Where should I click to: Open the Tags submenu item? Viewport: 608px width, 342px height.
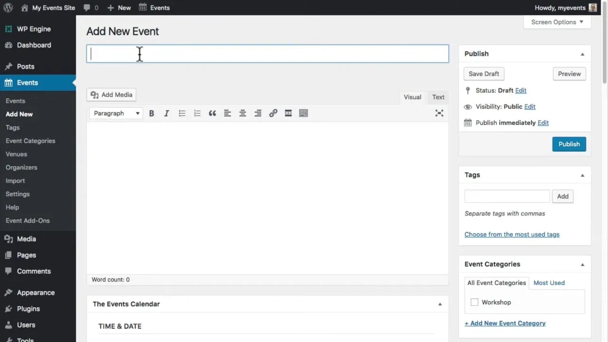point(12,127)
